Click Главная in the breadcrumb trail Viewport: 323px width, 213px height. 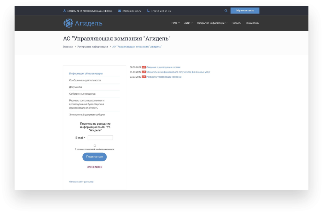click(67, 46)
